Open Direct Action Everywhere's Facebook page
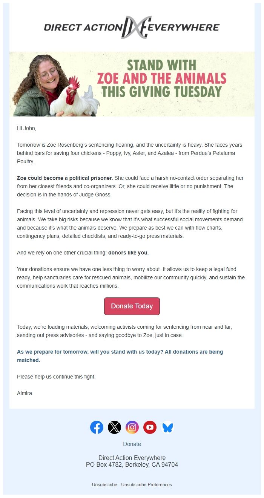264x498 pixels. 97,427
